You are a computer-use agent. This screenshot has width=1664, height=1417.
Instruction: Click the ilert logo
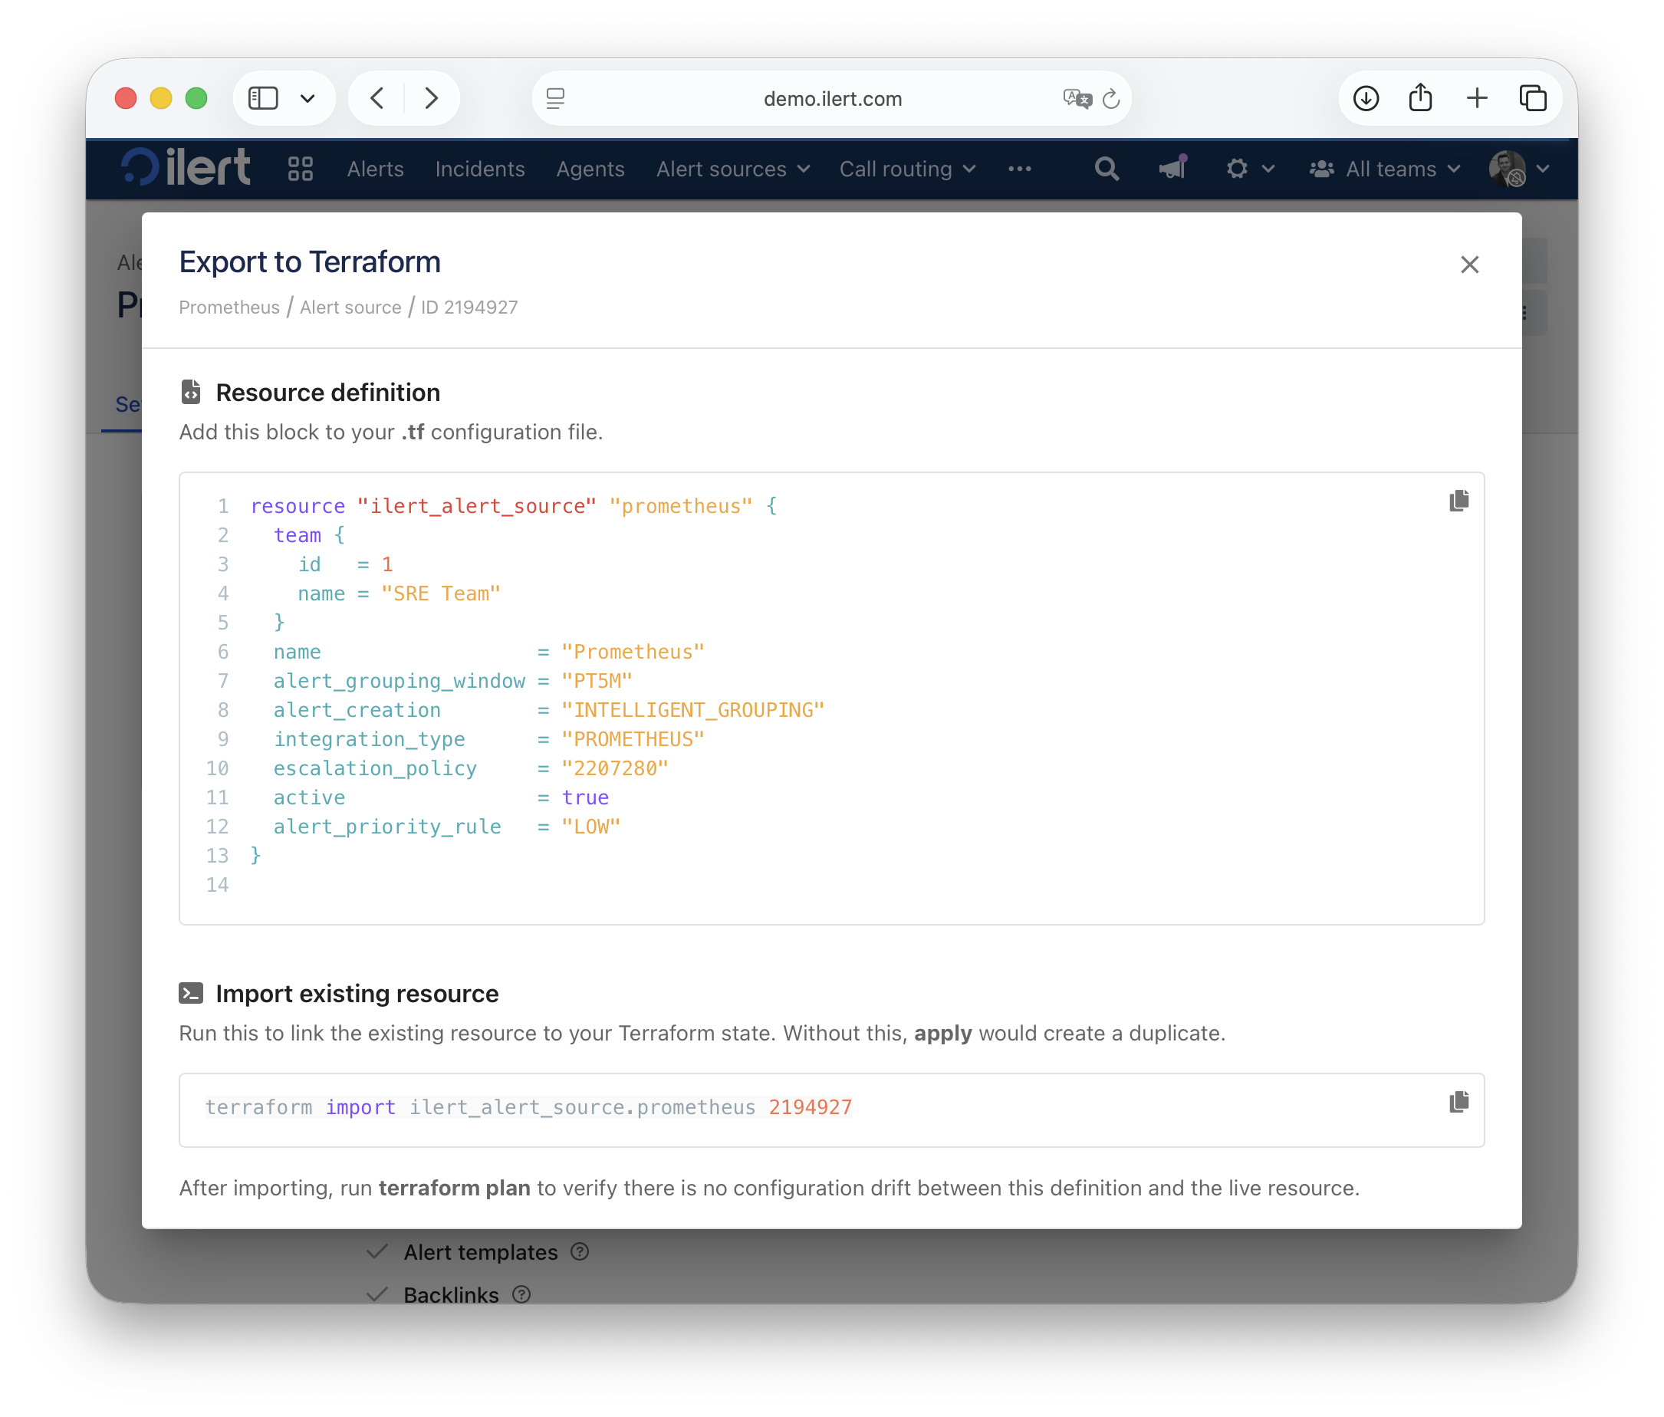tap(186, 168)
